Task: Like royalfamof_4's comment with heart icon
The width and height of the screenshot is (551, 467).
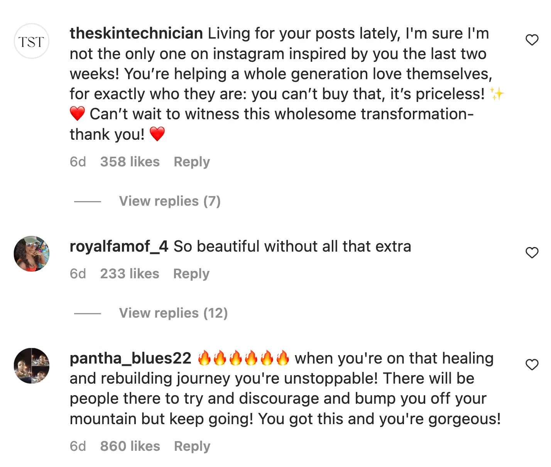Action: (x=532, y=253)
